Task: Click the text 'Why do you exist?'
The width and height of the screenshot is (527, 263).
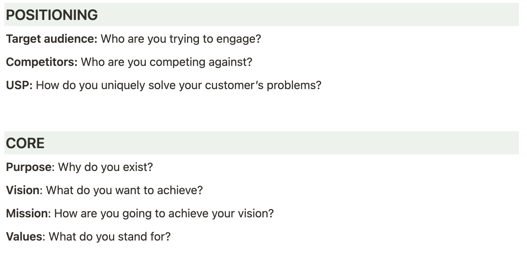Action: 105,167
